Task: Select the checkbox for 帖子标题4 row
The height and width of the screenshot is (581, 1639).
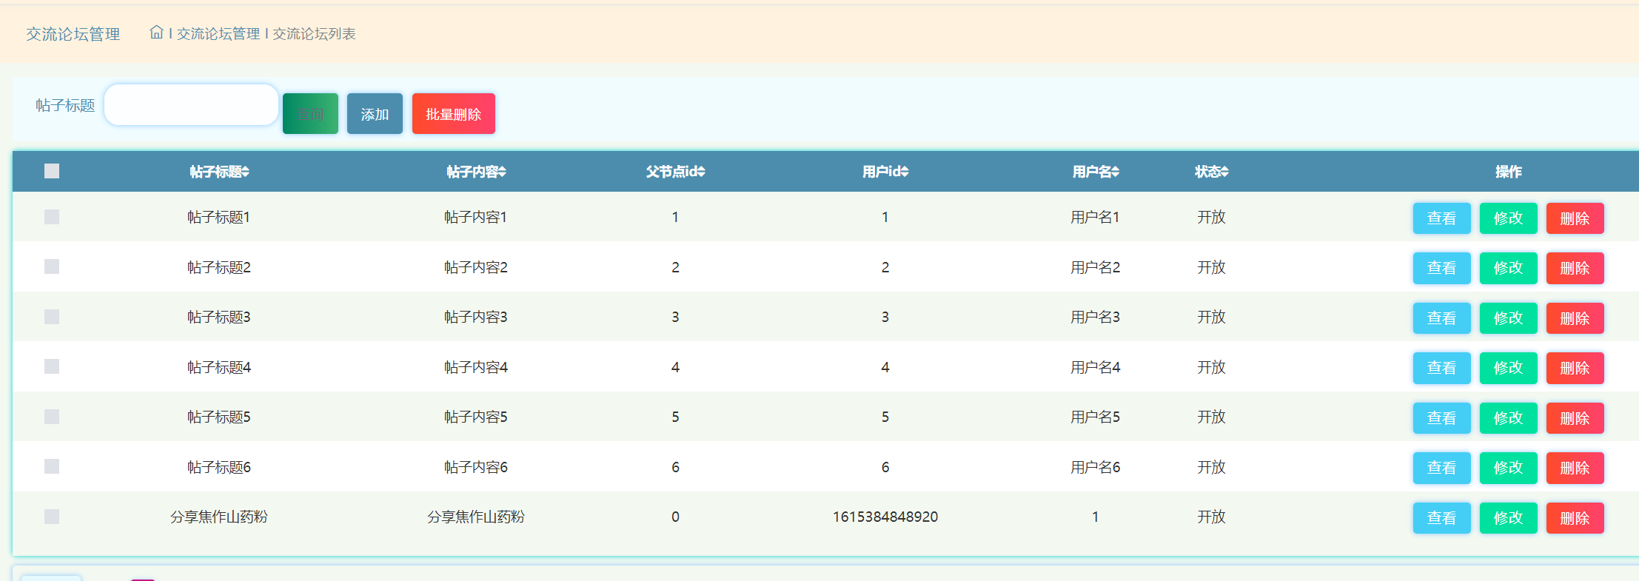Action: (52, 367)
